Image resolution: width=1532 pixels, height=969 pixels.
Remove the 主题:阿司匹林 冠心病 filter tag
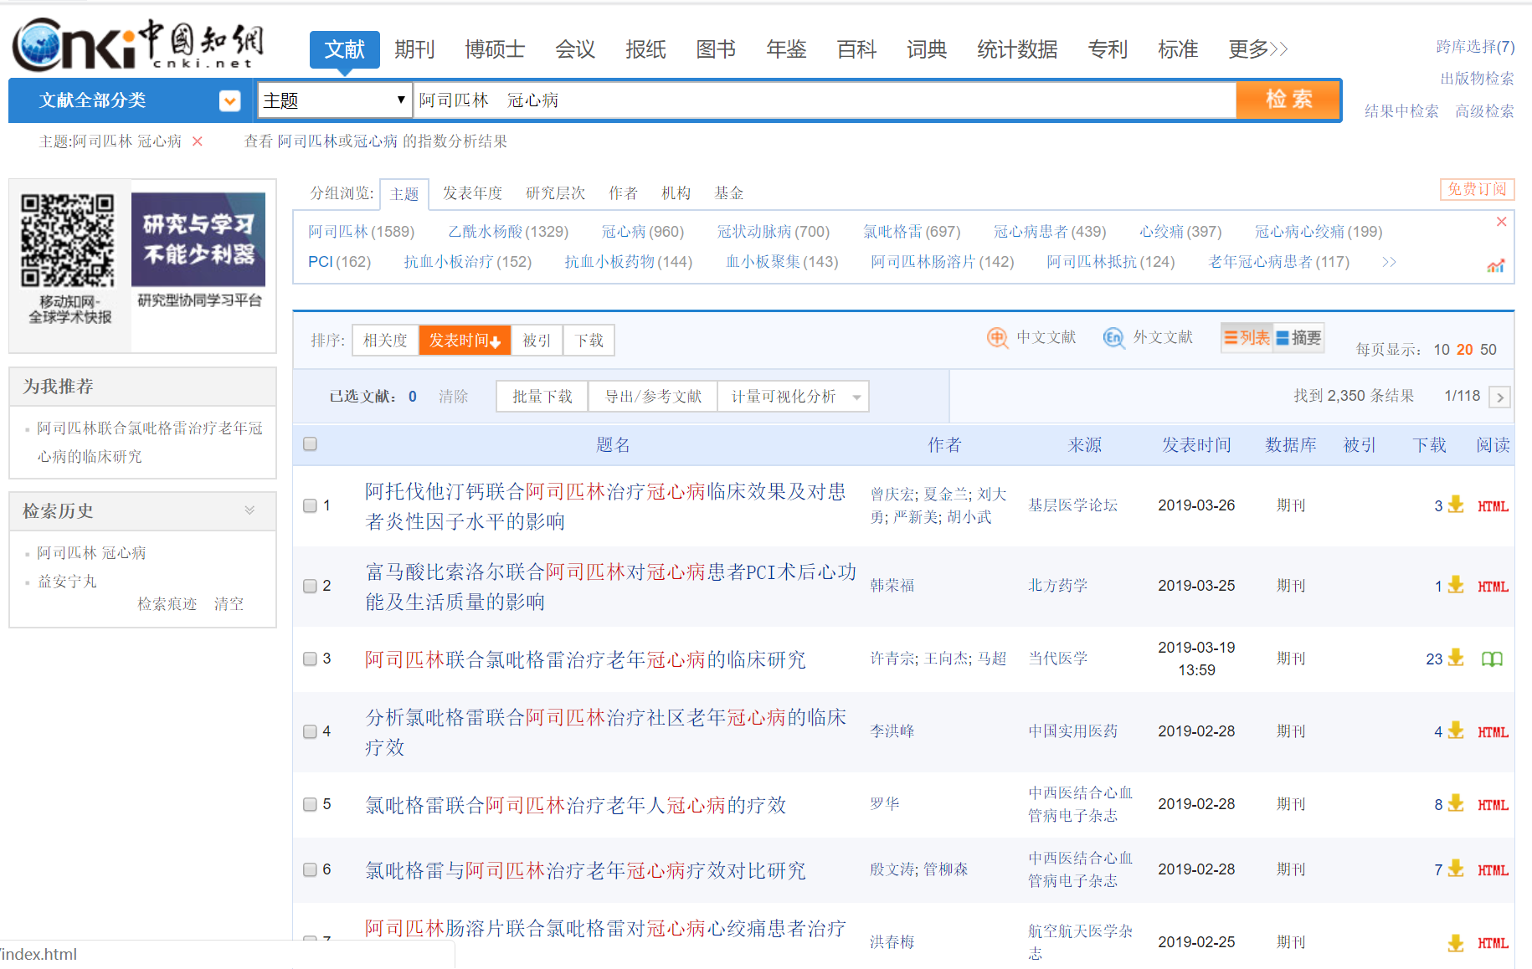pos(198,141)
